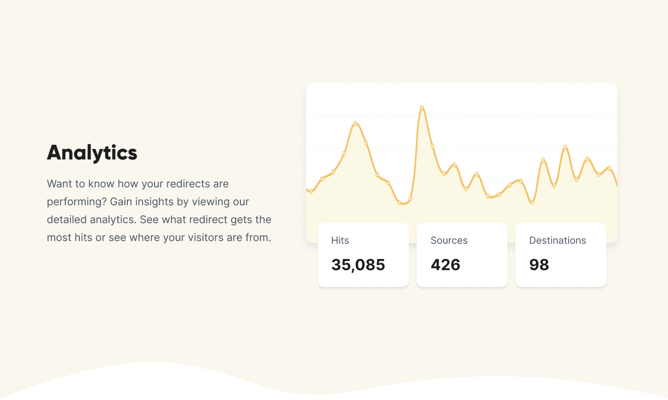Image resolution: width=668 pixels, height=400 pixels.
Task: Click the text line beginning "detailed analytics"
Action: 159,220
